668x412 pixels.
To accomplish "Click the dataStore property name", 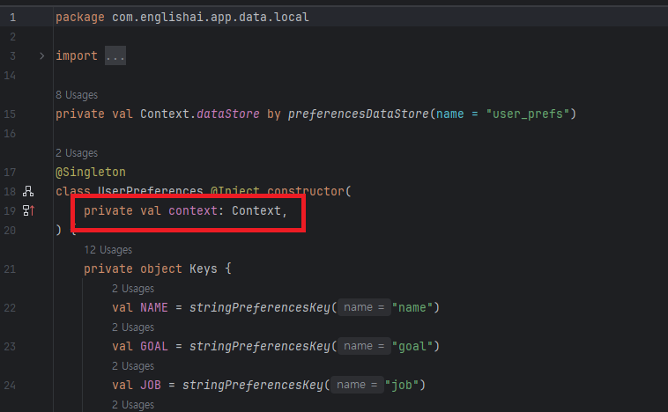I will click(x=228, y=114).
